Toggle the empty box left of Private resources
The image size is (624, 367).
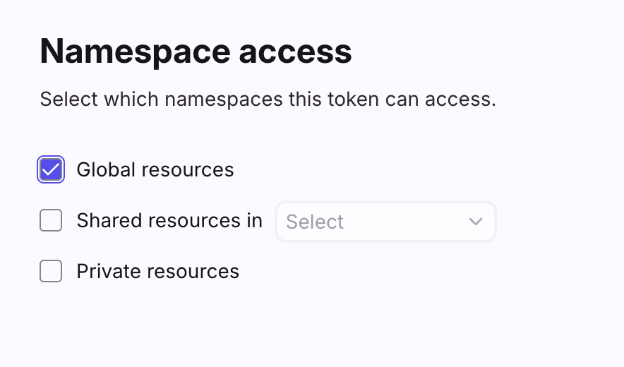click(x=51, y=271)
